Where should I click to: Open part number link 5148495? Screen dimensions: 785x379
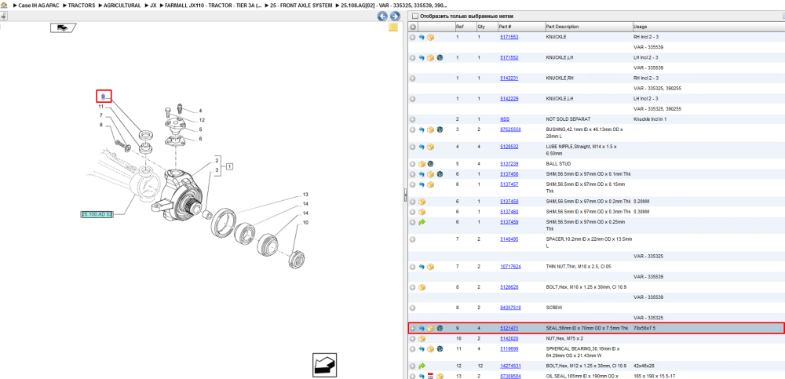(509, 239)
